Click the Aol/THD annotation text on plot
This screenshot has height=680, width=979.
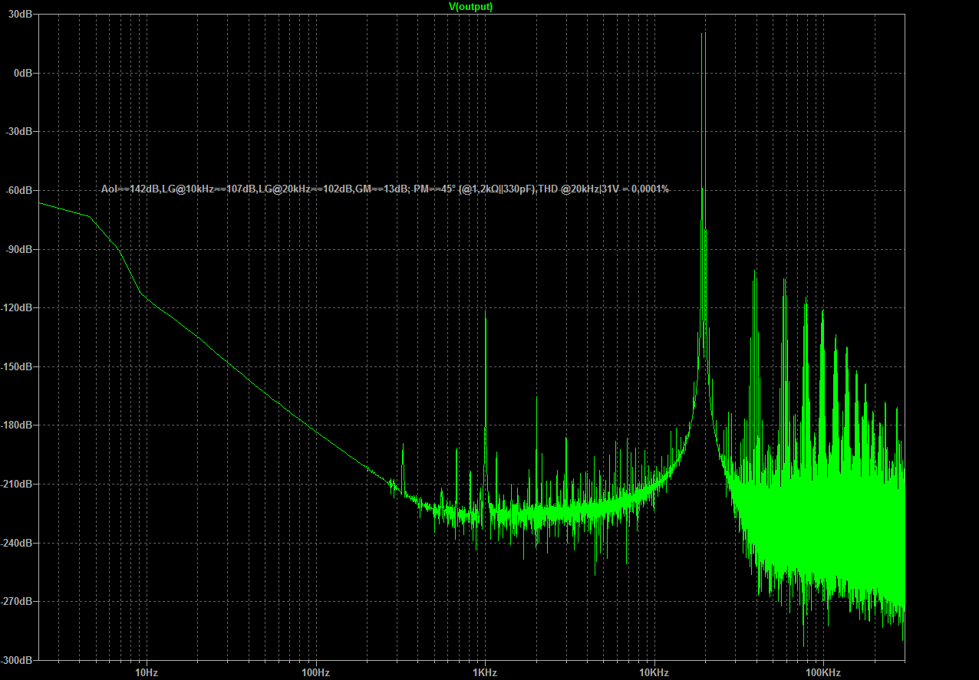click(385, 189)
